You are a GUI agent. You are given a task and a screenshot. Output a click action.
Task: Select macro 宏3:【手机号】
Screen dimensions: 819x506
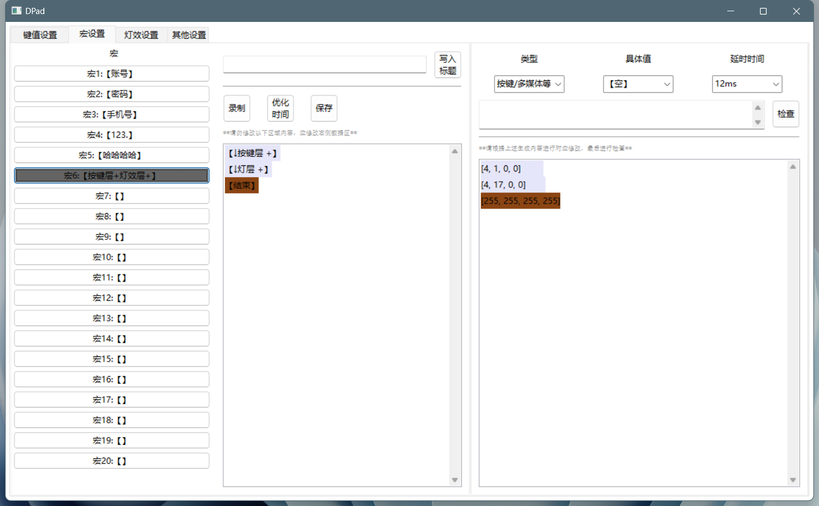point(111,115)
